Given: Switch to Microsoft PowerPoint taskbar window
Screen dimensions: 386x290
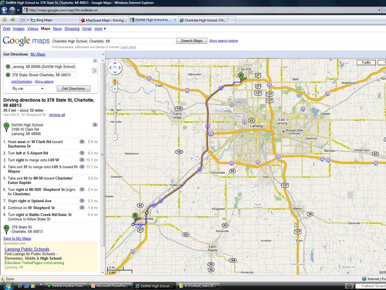Looking at the screenshot, I should pyautogui.click(x=110, y=286).
